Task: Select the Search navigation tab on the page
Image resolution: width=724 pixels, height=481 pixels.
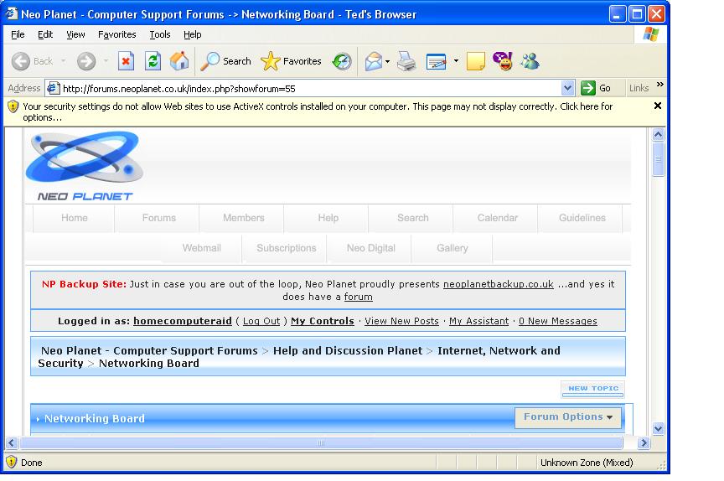Action: coord(413,218)
